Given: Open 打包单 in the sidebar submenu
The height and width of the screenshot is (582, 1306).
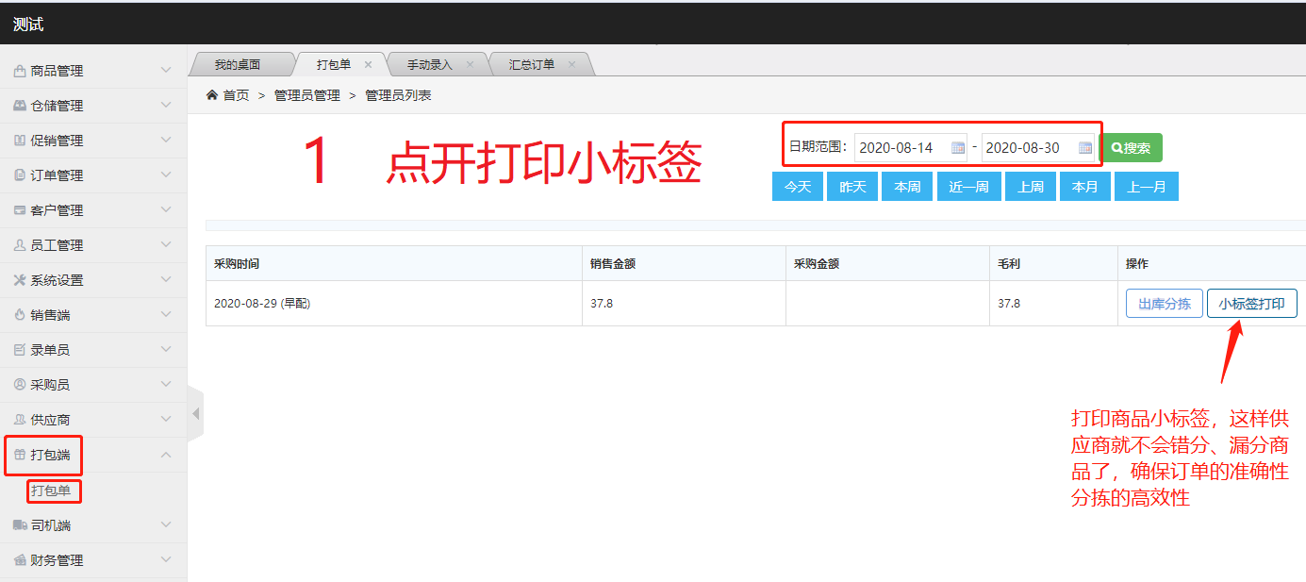Looking at the screenshot, I should (x=51, y=491).
